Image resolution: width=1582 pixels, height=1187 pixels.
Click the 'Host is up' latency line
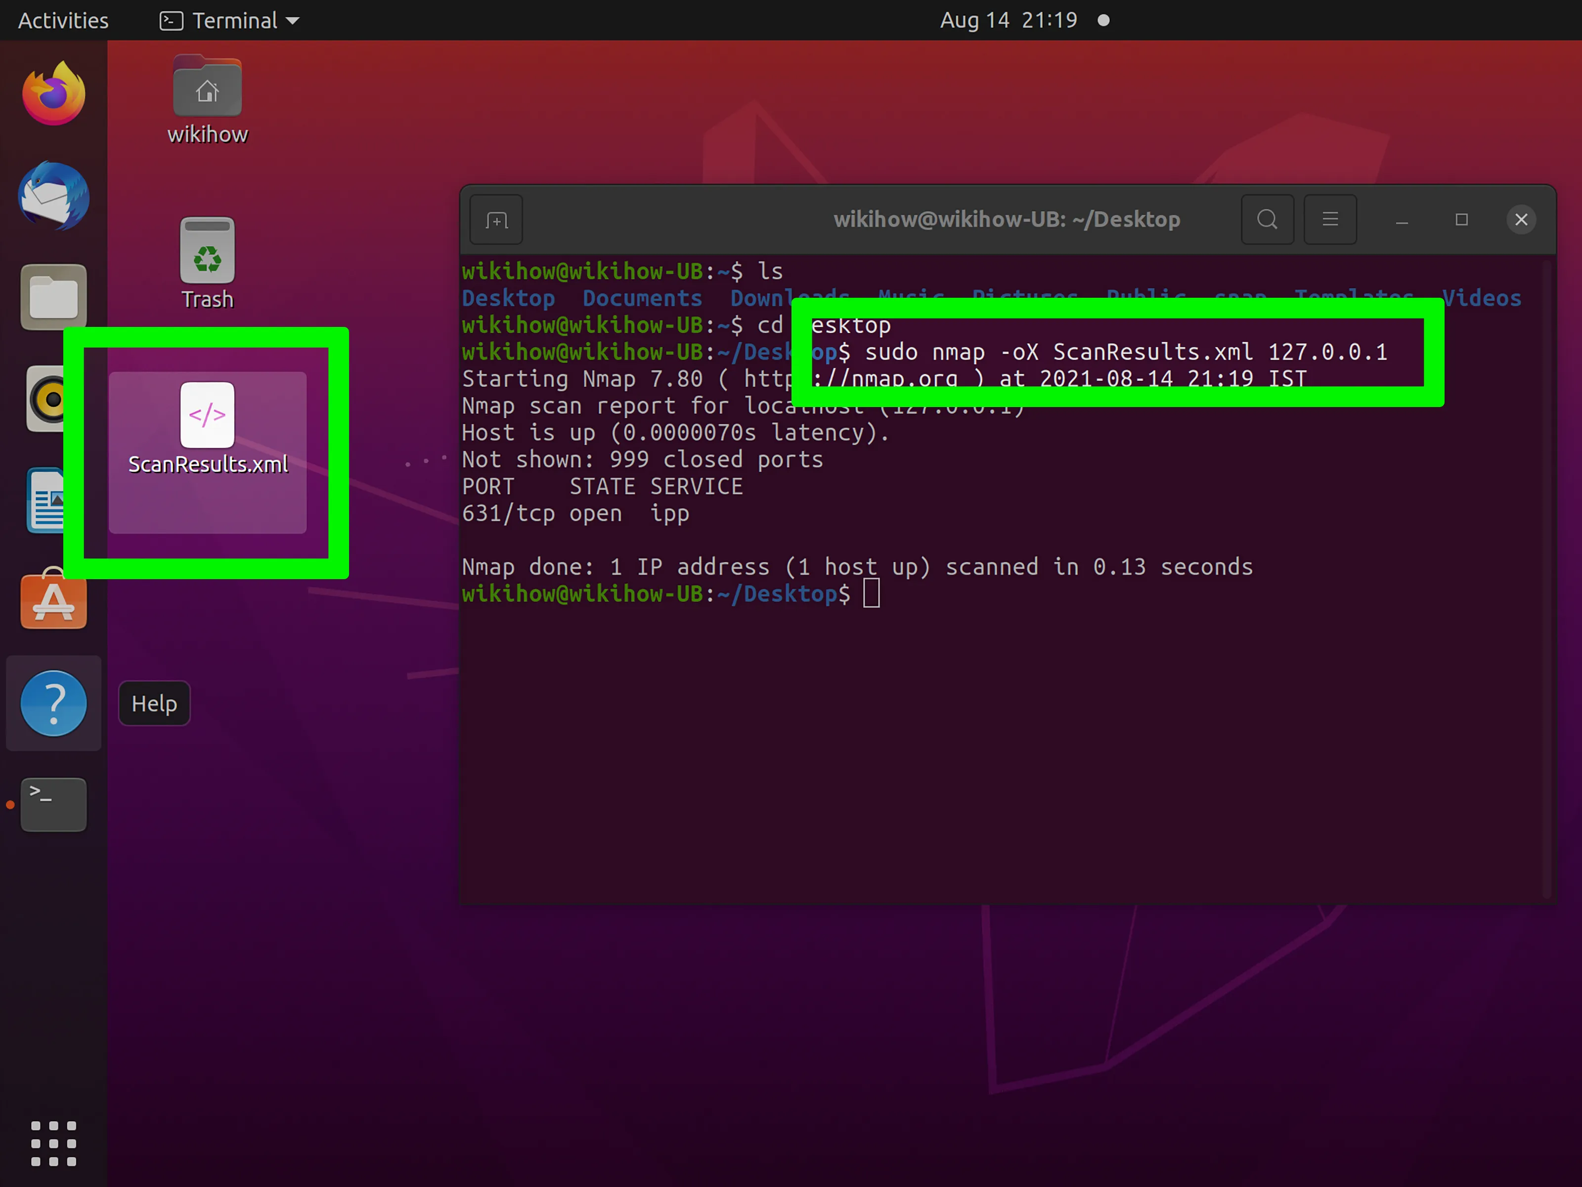pyautogui.click(x=675, y=433)
